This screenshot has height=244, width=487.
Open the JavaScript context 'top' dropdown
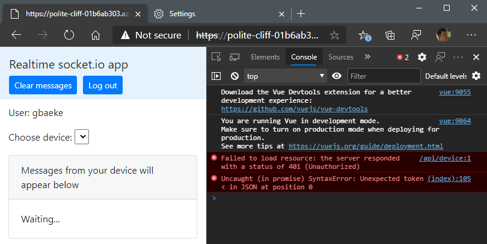(x=285, y=76)
